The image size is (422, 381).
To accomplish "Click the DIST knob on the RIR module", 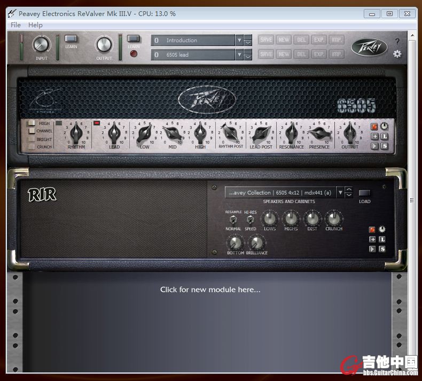I will (x=312, y=219).
